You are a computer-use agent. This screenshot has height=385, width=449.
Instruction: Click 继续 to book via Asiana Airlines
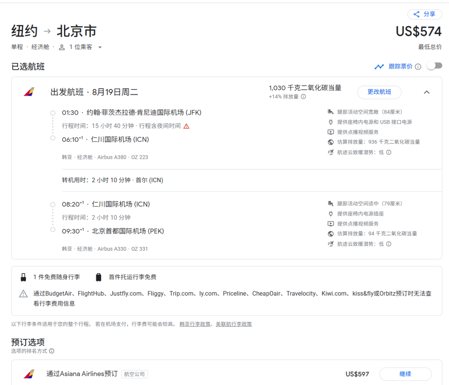tap(405, 374)
